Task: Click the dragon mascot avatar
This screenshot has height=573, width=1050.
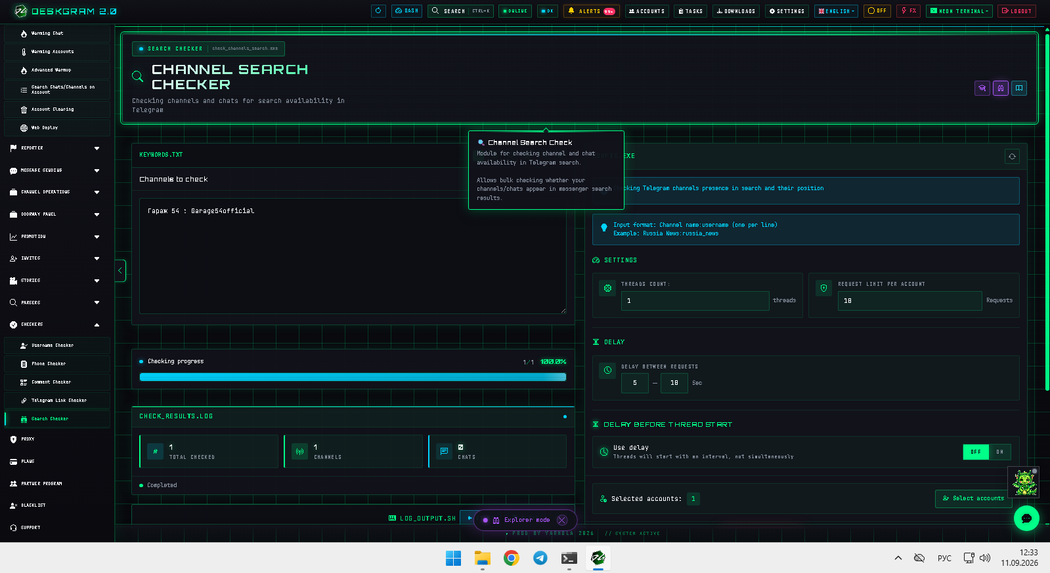Action: [x=1024, y=482]
